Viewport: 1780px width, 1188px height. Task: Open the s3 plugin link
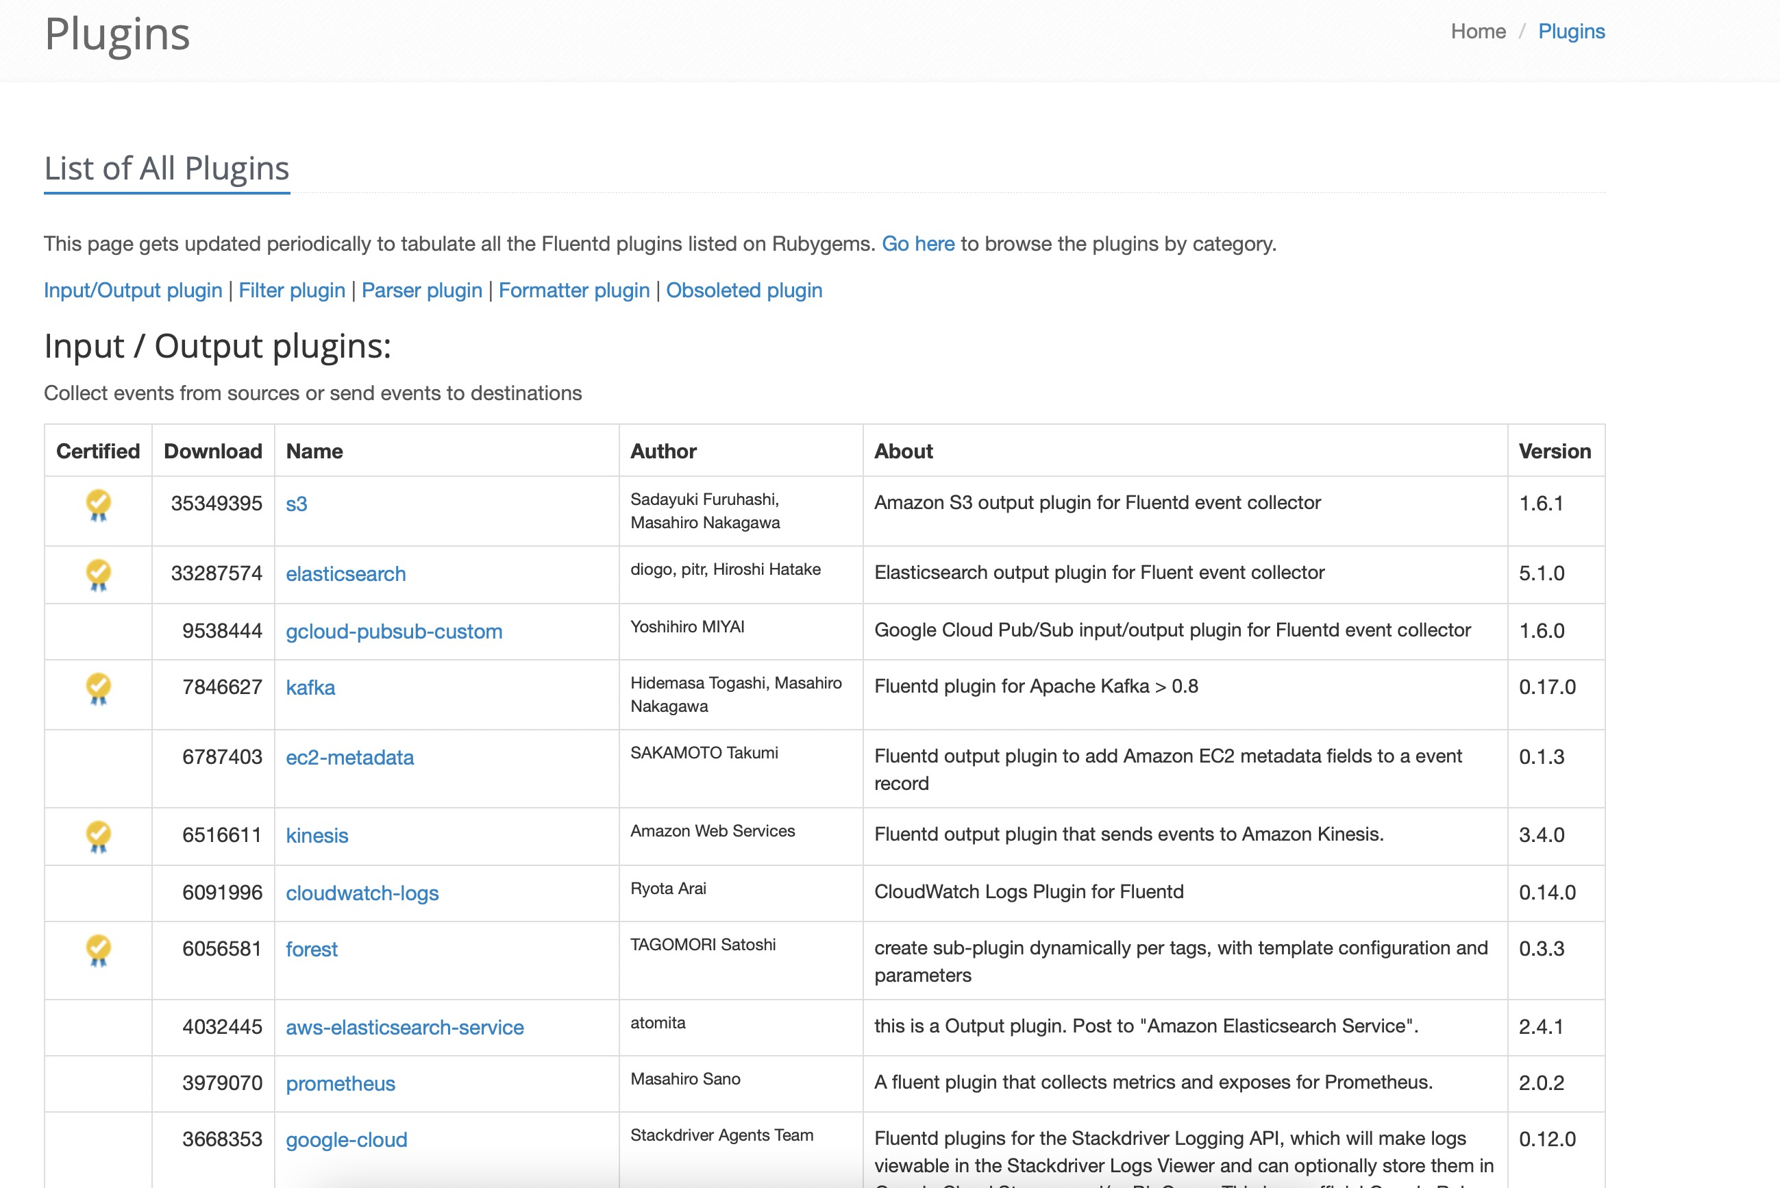tap(296, 504)
